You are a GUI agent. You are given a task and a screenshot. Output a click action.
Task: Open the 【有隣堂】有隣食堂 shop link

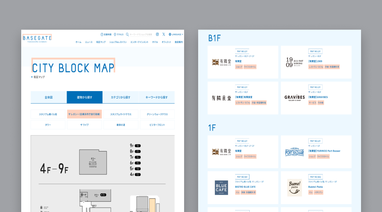(244, 97)
